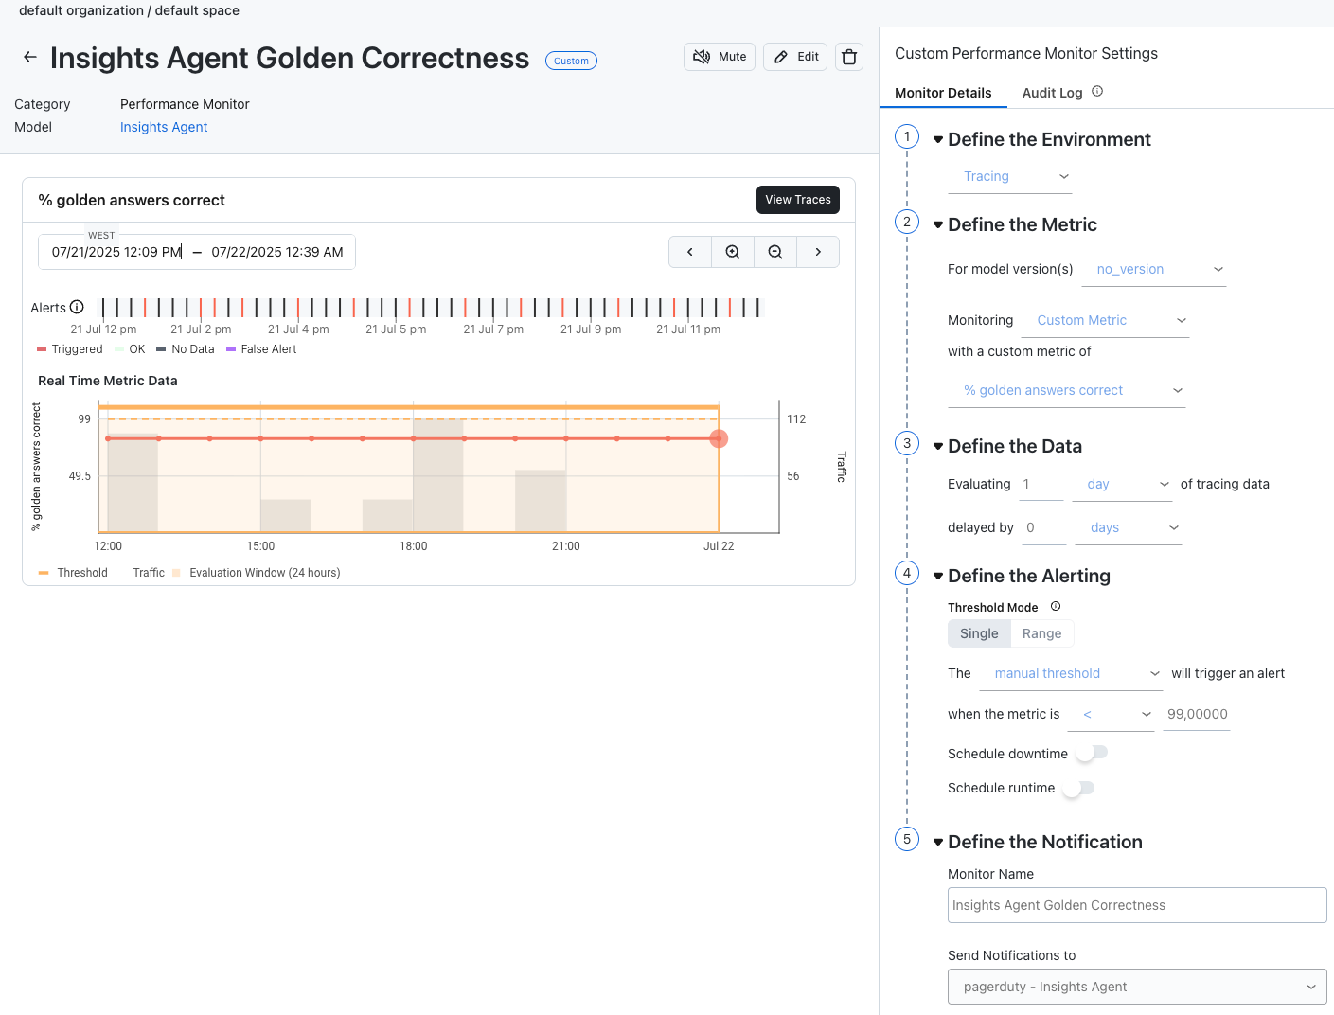Open the Tracing environment dropdown
The height and width of the screenshot is (1015, 1334).
click(1009, 176)
